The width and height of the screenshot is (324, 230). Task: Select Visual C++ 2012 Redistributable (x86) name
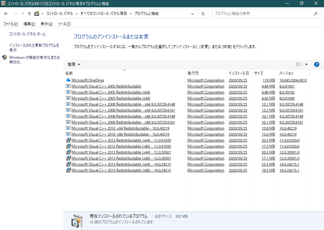pos(121,146)
